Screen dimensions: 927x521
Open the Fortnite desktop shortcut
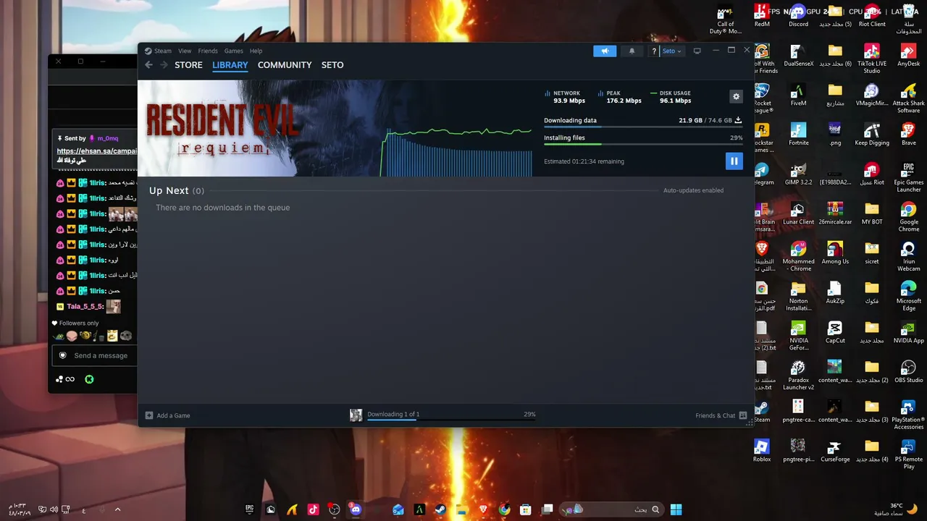pos(798,135)
